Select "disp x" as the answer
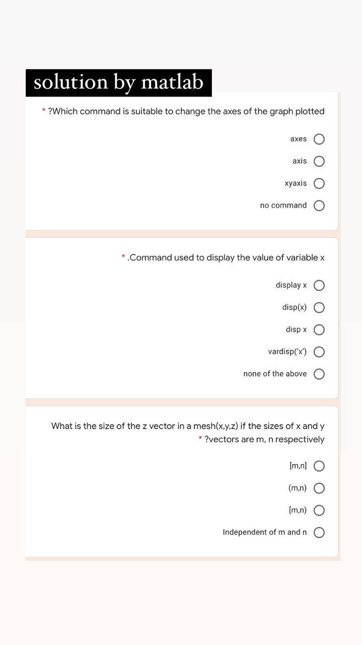Screen dimensions: 362x645 pyautogui.click(x=319, y=329)
